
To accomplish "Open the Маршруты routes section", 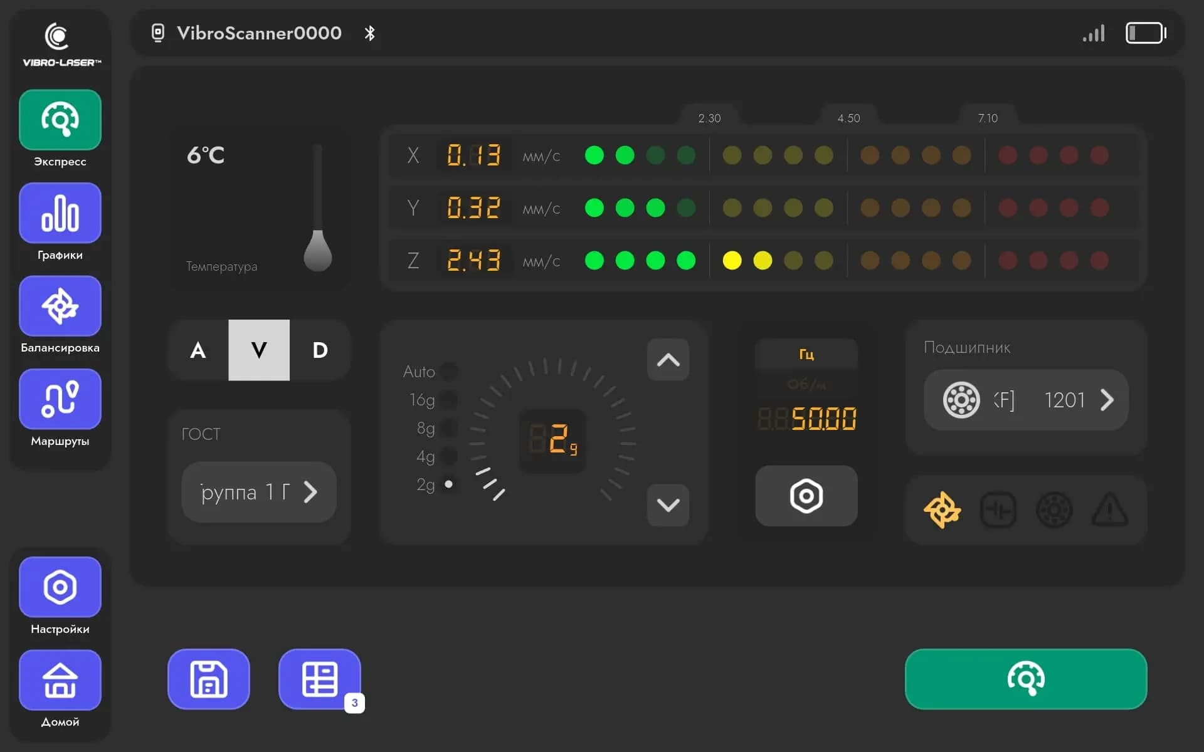I will pyautogui.click(x=60, y=399).
